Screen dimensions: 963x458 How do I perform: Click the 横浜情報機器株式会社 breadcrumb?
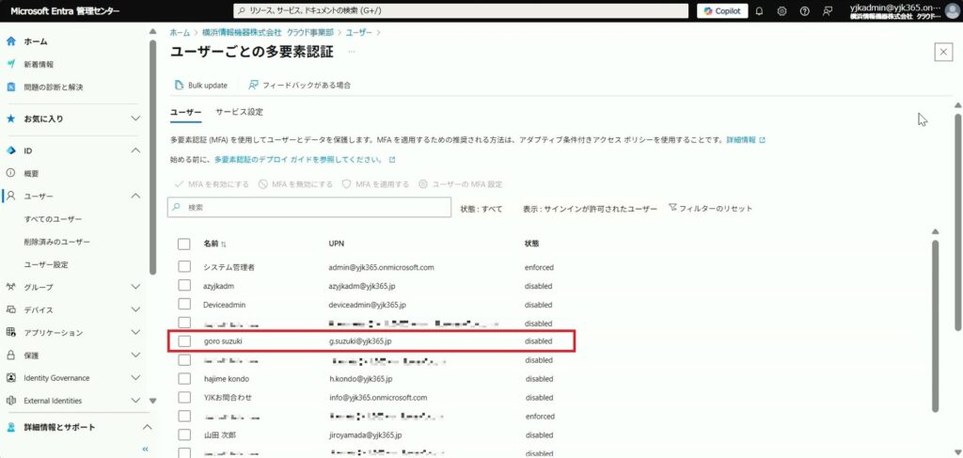269,31
